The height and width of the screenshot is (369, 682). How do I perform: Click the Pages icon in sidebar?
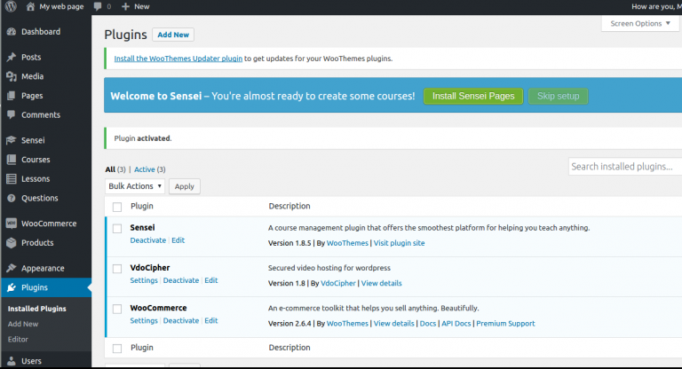point(12,96)
